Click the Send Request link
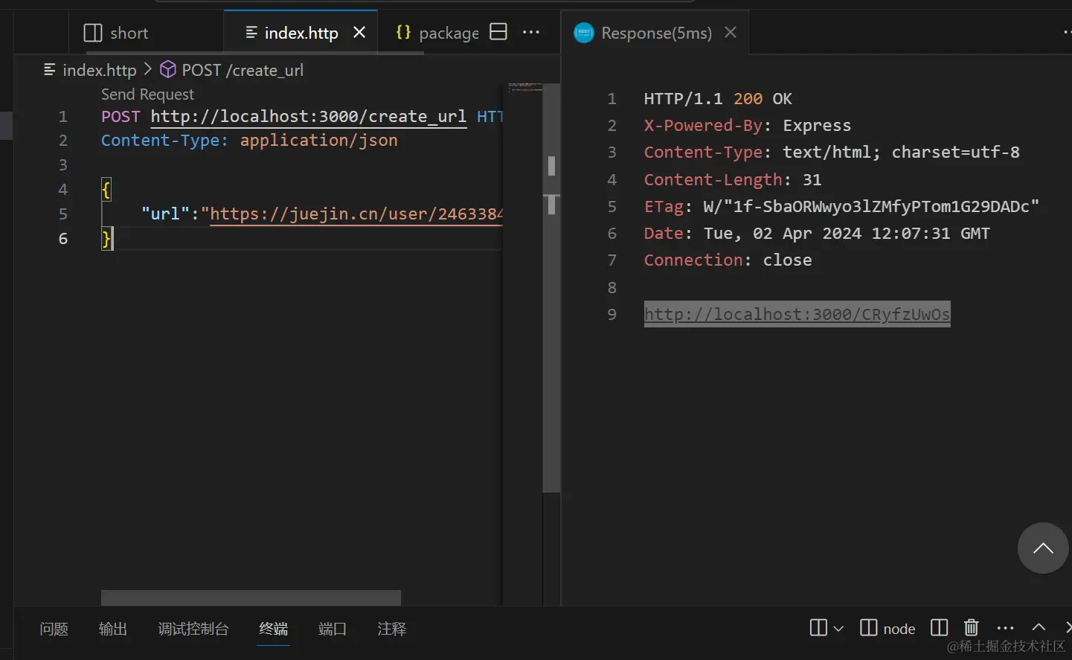Viewport: 1072px width, 660px height. tap(147, 94)
